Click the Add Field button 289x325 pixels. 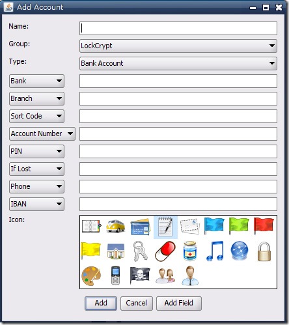[x=179, y=303]
